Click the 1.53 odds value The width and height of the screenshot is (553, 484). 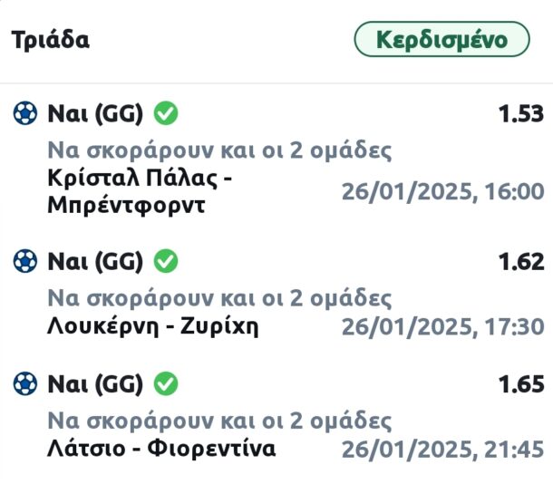520,114
